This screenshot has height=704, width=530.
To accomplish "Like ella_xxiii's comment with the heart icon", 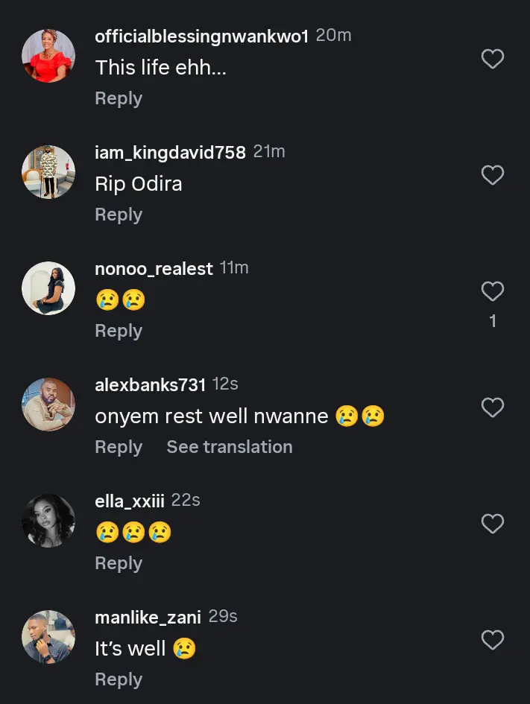I will (492, 524).
